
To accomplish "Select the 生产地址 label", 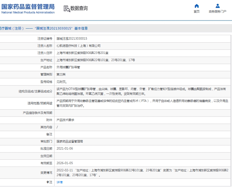I will pyautogui.click(x=46, y=60).
